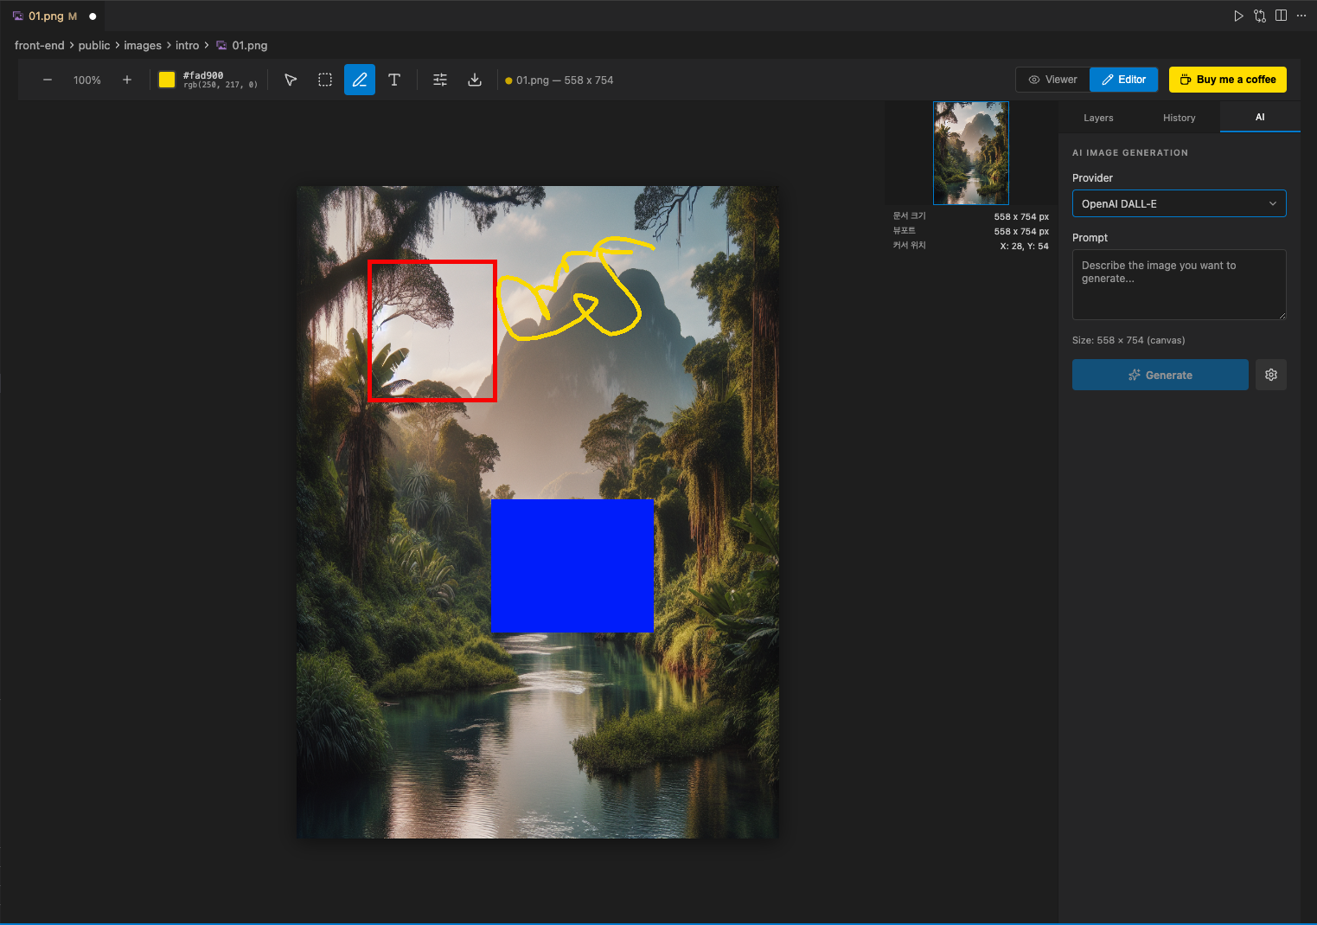The width and height of the screenshot is (1317, 925).
Task: Open the image adjustments panel
Action: coord(440,79)
